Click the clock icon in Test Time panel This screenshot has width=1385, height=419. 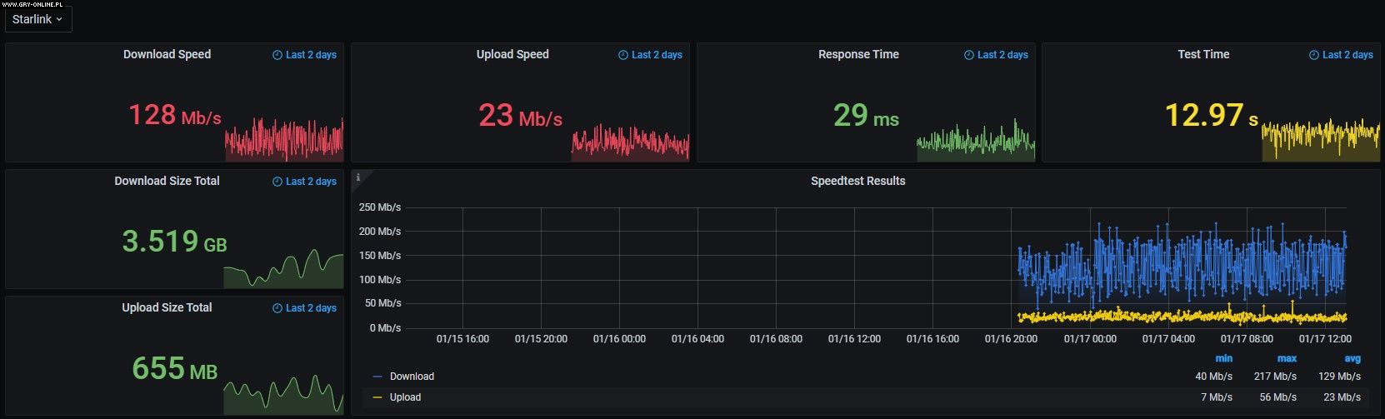(1314, 55)
